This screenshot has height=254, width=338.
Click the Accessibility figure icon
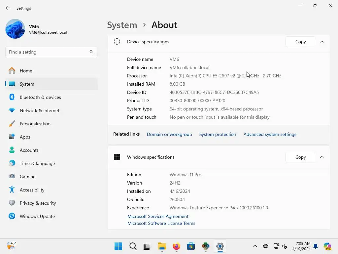(12, 190)
